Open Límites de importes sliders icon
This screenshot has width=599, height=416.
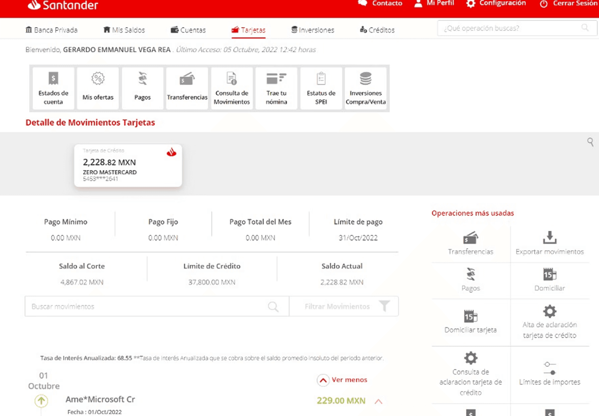[x=550, y=368]
